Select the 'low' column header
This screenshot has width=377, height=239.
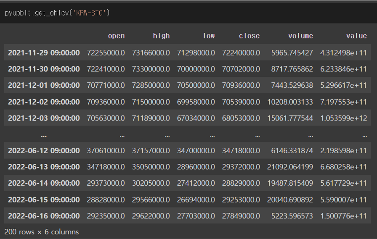click(209, 36)
